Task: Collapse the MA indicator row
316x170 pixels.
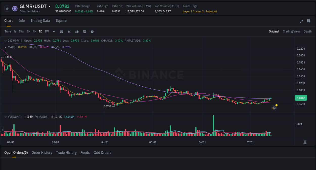Action: click(6, 47)
